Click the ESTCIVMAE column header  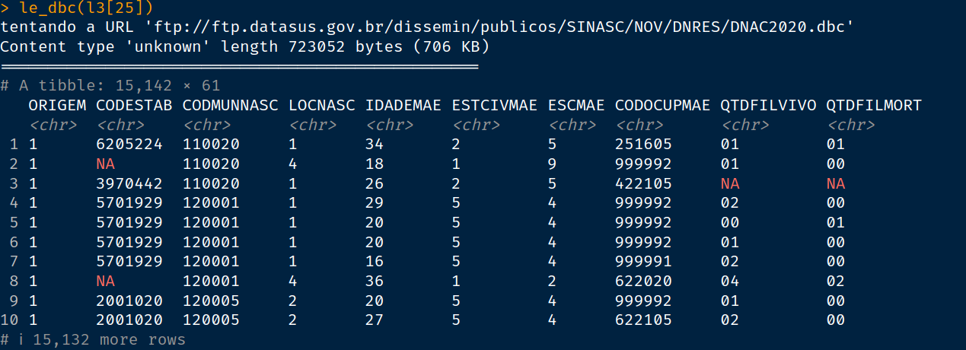coord(494,105)
